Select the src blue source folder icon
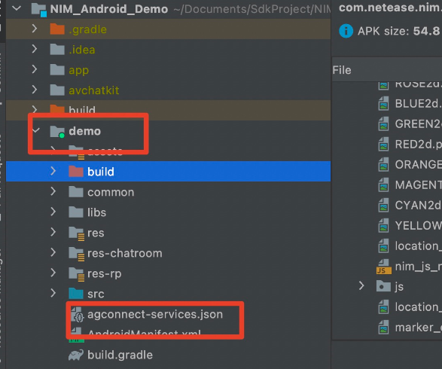The height and width of the screenshot is (369, 442). pos(76,294)
